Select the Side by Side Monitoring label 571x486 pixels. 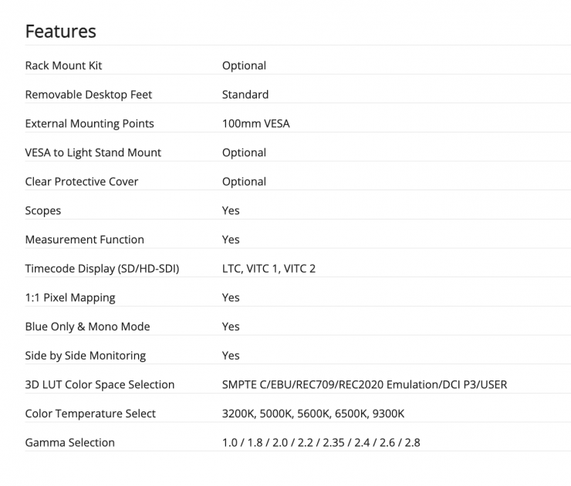point(86,356)
